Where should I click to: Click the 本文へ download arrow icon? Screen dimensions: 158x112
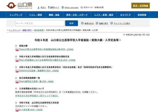point(38,7)
